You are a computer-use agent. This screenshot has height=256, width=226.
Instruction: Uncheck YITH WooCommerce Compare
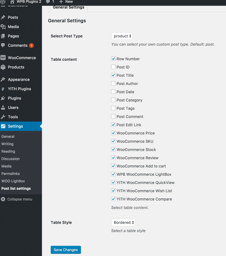[x=113, y=199]
